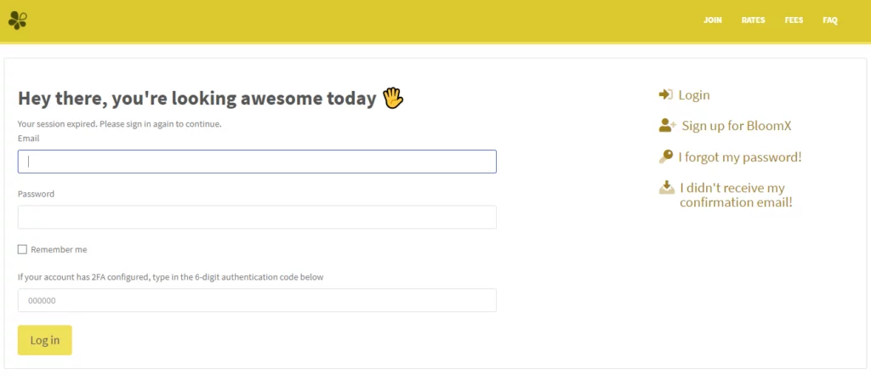Go to the FEES page
The width and height of the screenshot is (871, 386).
pyautogui.click(x=794, y=20)
